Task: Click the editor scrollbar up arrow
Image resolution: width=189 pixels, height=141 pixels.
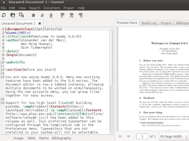Action: click(111, 29)
